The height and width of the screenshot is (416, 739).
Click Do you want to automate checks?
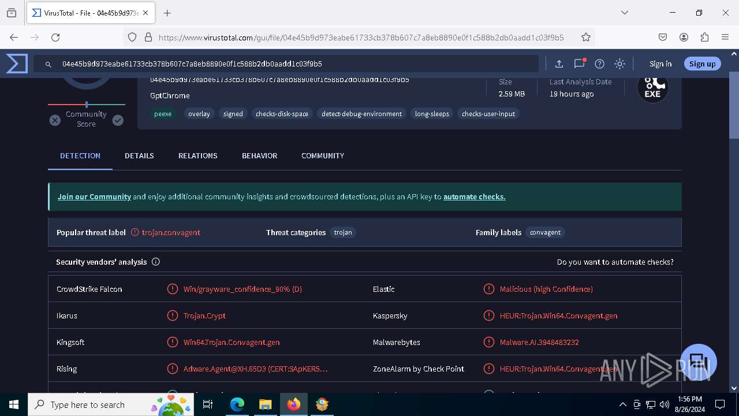[x=615, y=262]
